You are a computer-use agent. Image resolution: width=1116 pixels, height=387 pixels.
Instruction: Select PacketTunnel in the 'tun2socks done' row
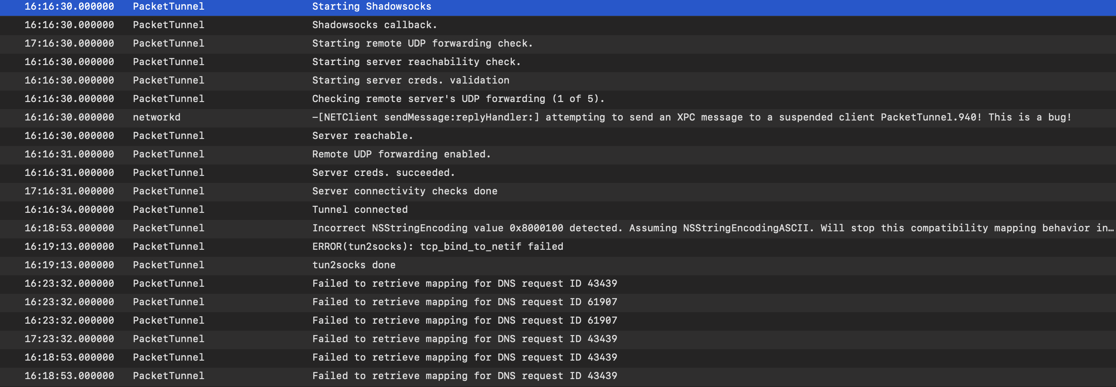click(x=169, y=265)
